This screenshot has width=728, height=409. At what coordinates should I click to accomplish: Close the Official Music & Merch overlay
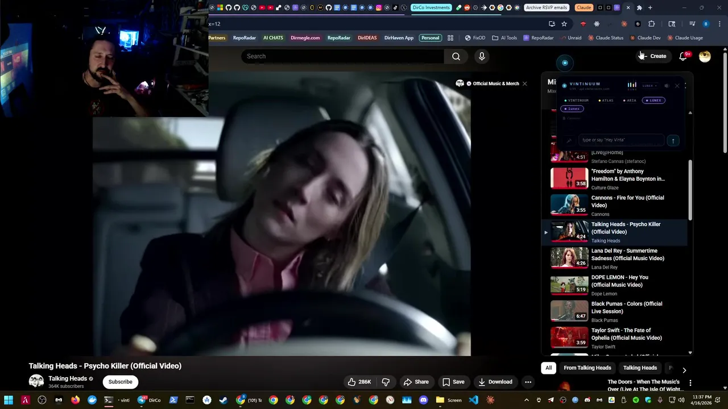[524, 84]
